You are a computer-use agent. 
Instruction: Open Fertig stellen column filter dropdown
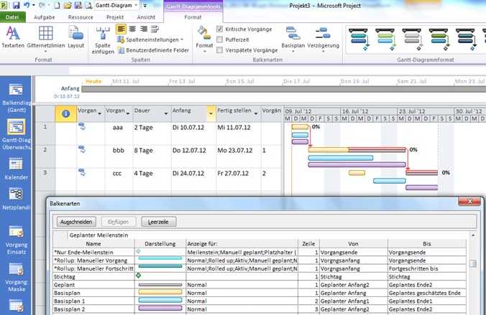pyautogui.click(x=256, y=113)
